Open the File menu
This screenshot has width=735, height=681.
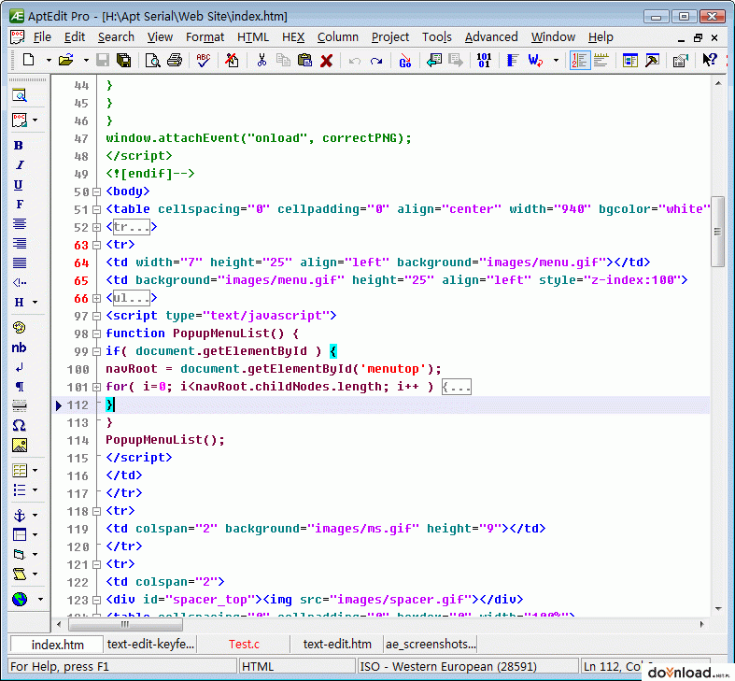click(x=42, y=37)
